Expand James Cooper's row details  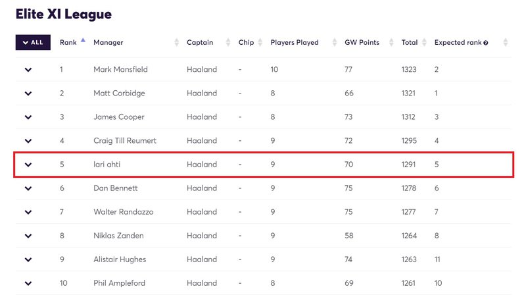(28, 117)
